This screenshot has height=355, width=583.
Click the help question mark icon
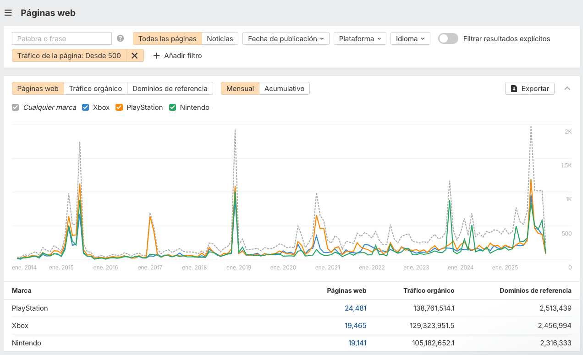(x=120, y=38)
